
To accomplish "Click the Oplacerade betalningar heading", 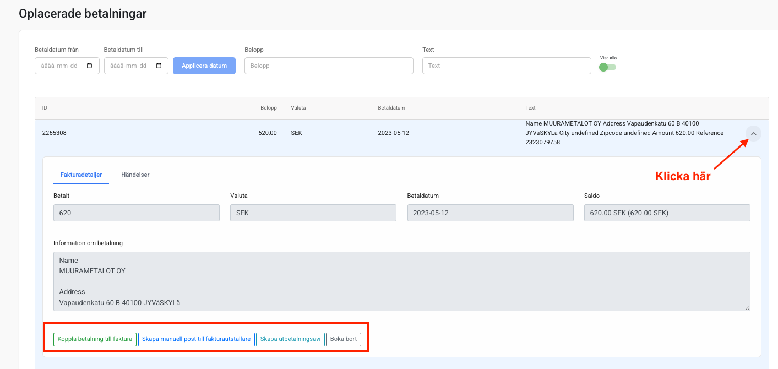I will pyautogui.click(x=83, y=13).
